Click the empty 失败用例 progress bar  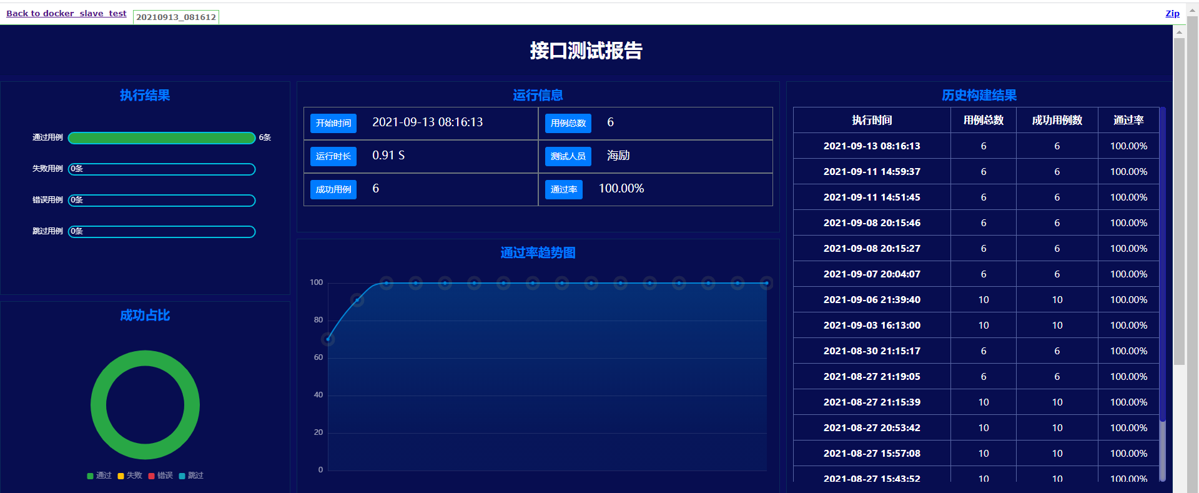click(x=162, y=169)
